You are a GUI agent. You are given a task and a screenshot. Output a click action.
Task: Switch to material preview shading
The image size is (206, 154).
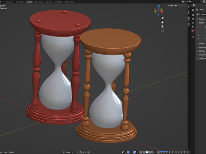[150, 152]
